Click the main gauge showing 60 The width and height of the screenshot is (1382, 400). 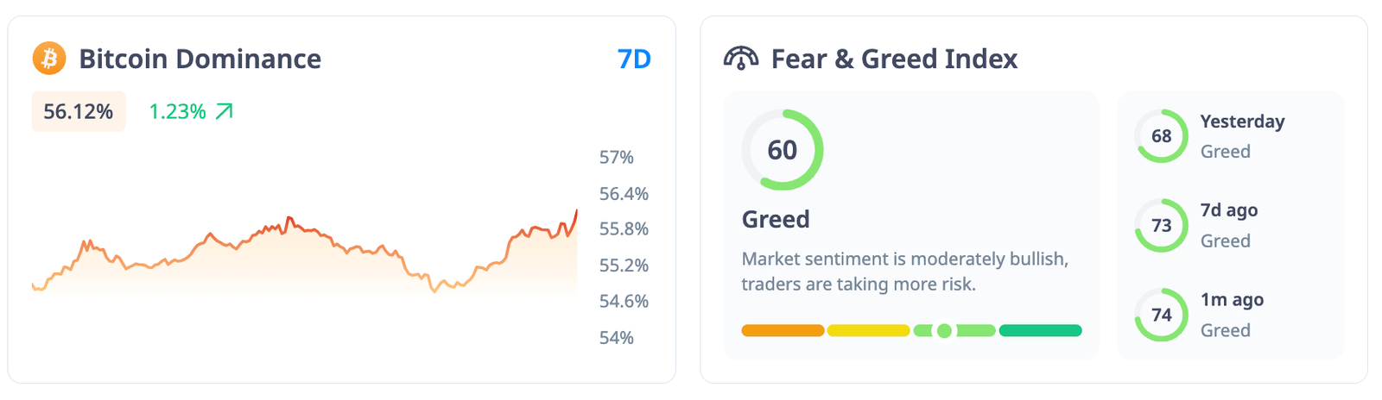[x=782, y=150]
